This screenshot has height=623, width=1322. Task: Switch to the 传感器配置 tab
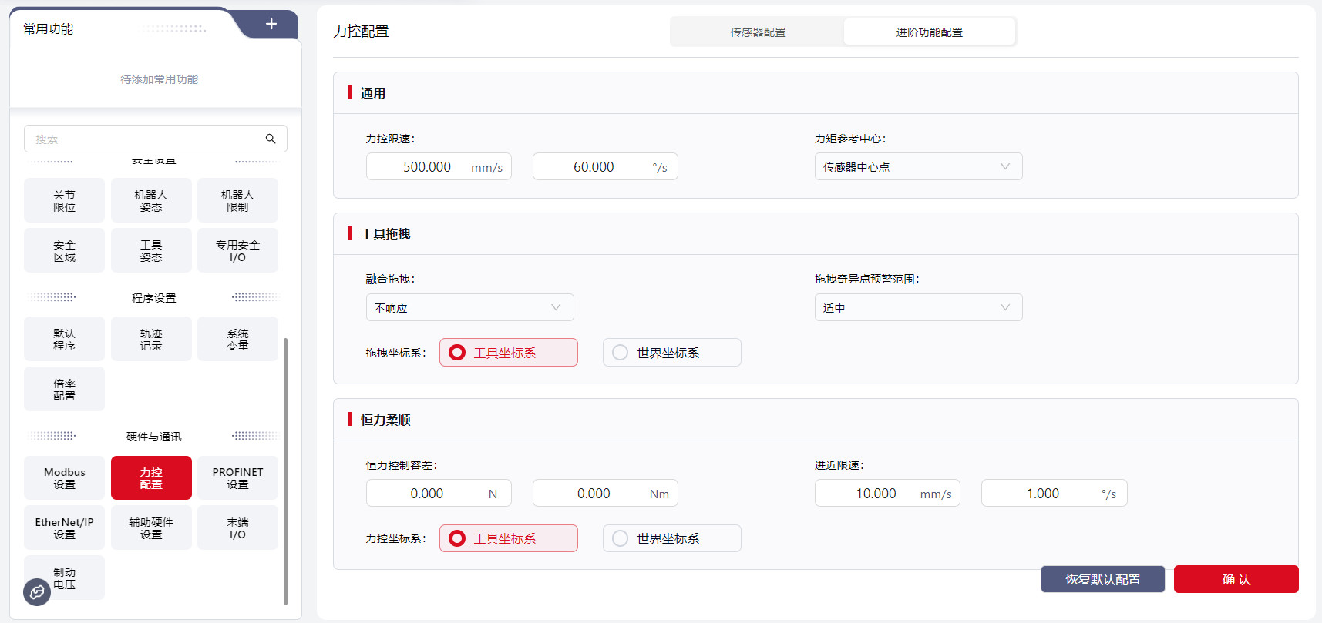[x=758, y=32]
